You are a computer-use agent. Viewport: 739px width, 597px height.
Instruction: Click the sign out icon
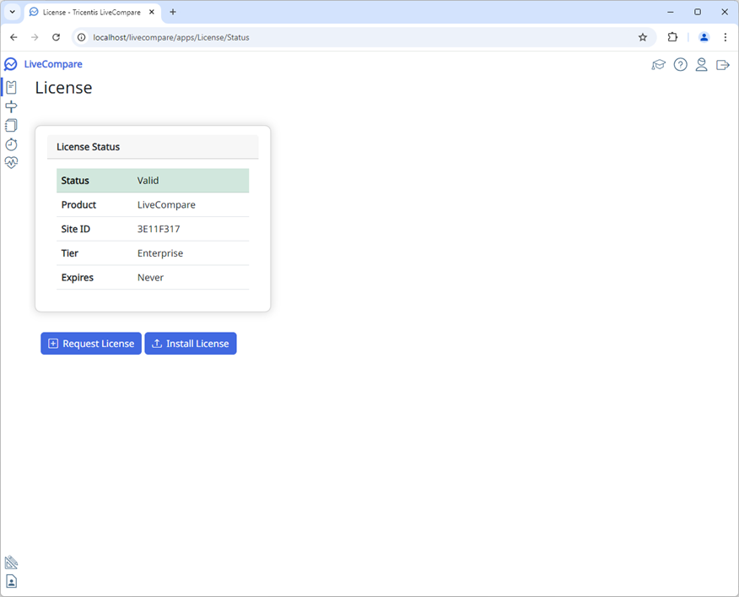[722, 65]
